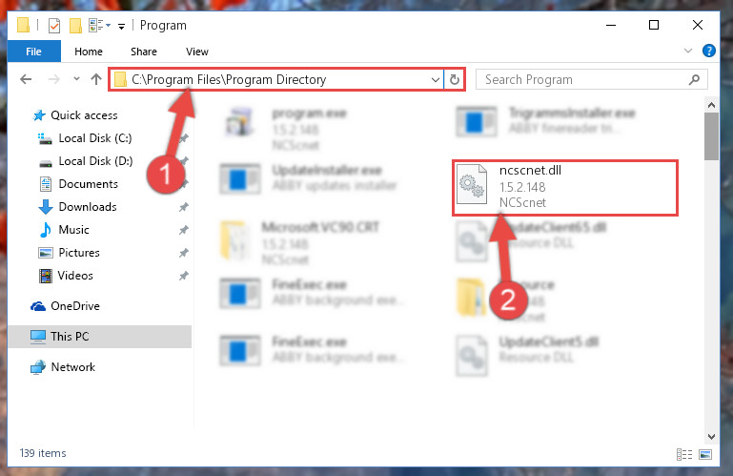733x476 pixels.
Task: Click the Back navigation arrow
Action: [x=26, y=79]
